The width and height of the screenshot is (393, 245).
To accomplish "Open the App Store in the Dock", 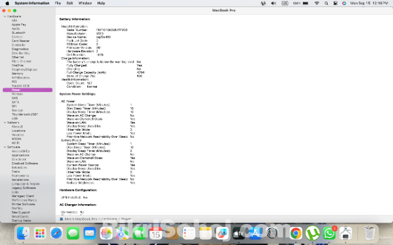I will pyautogui.click(x=255, y=233).
